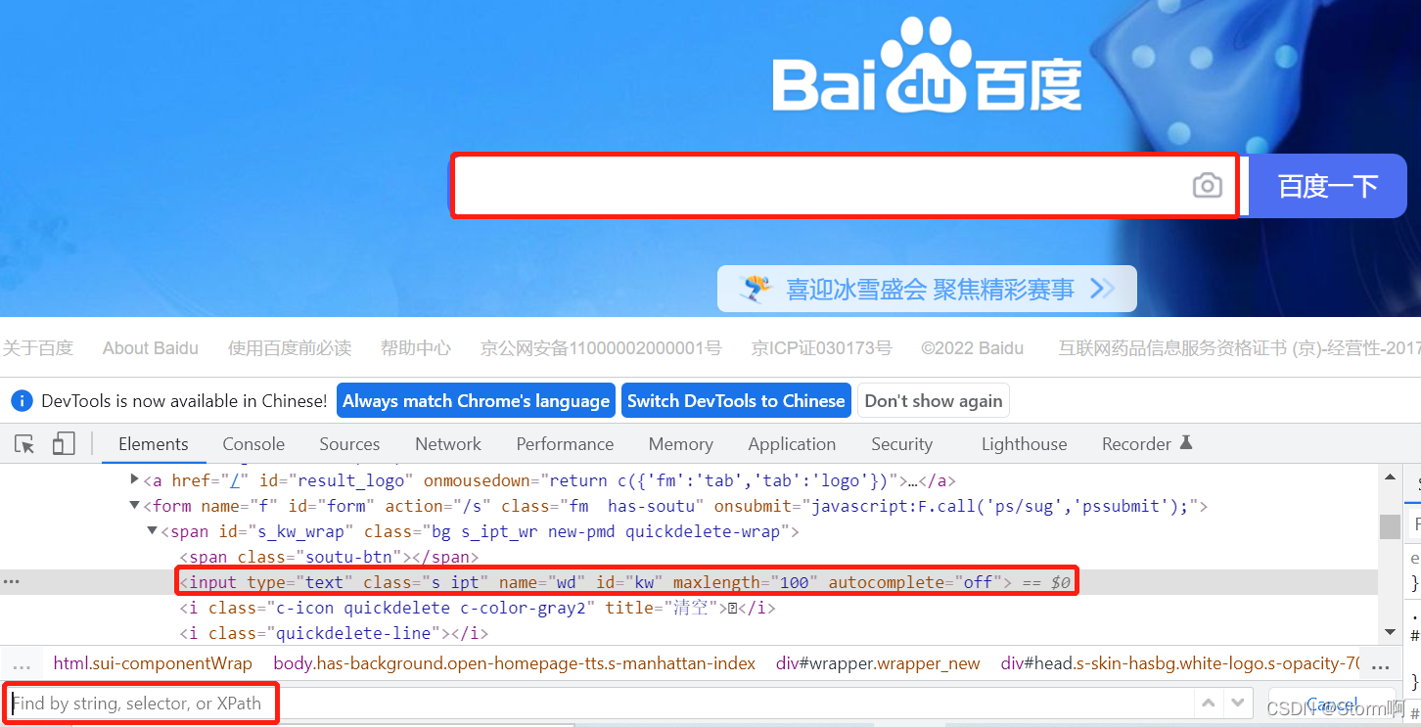Expand the a#result_logo node arrow
Image resolution: width=1421 pixels, height=727 pixels.
(135, 479)
